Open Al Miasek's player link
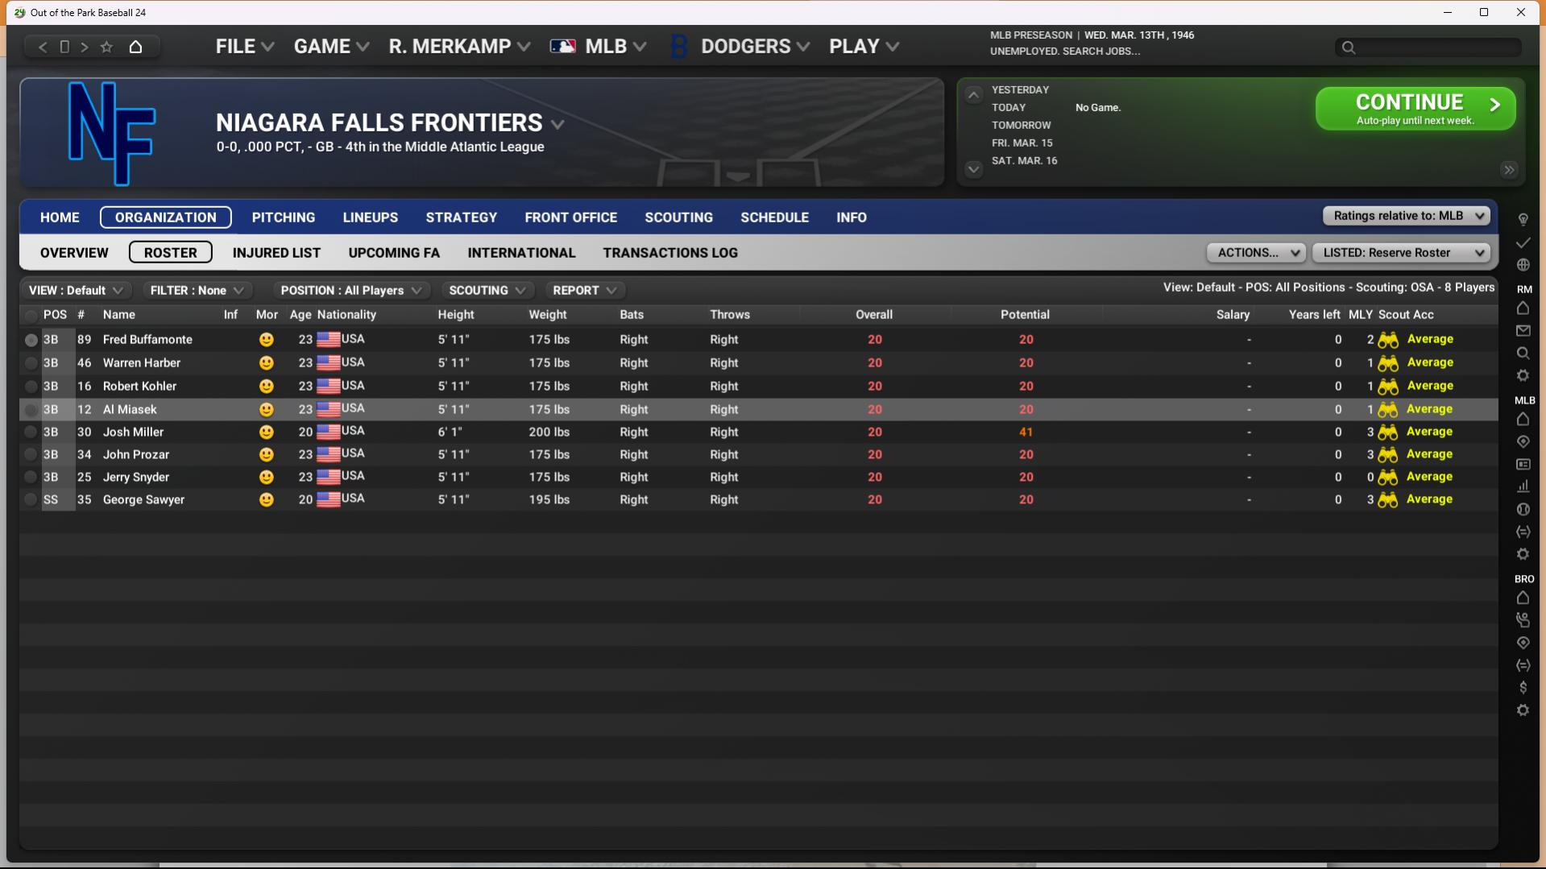Image resolution: width=1546 pixels, height=869 pixels. click(130, 410)
